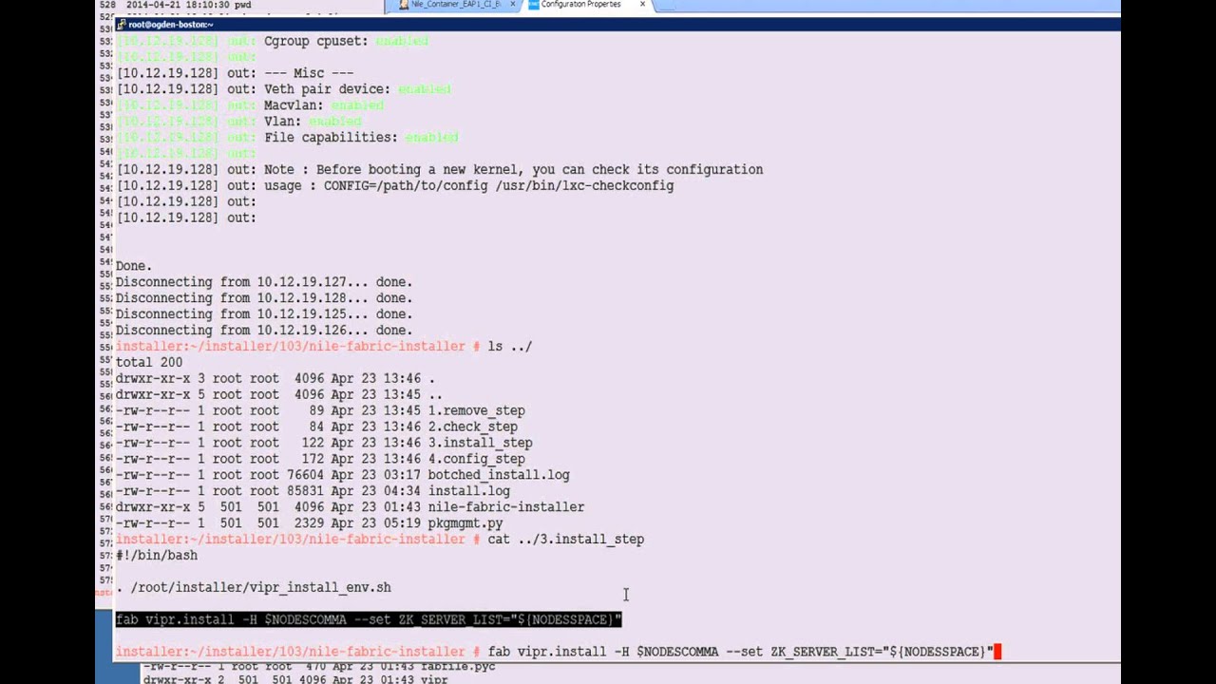
Task: Click the '3.install_step' entry in the listing
Action: [x=480, y=443]
